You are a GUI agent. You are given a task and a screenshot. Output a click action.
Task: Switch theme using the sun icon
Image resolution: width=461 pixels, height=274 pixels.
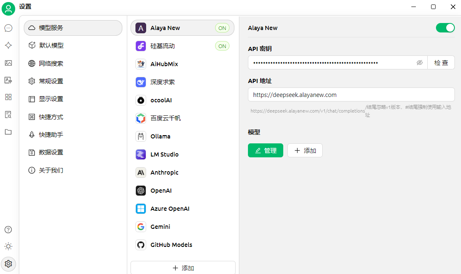(8, 246)
